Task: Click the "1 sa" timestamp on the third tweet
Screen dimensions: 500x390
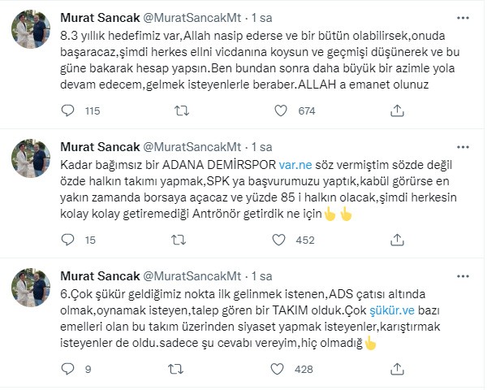Action: click(261, 275)
